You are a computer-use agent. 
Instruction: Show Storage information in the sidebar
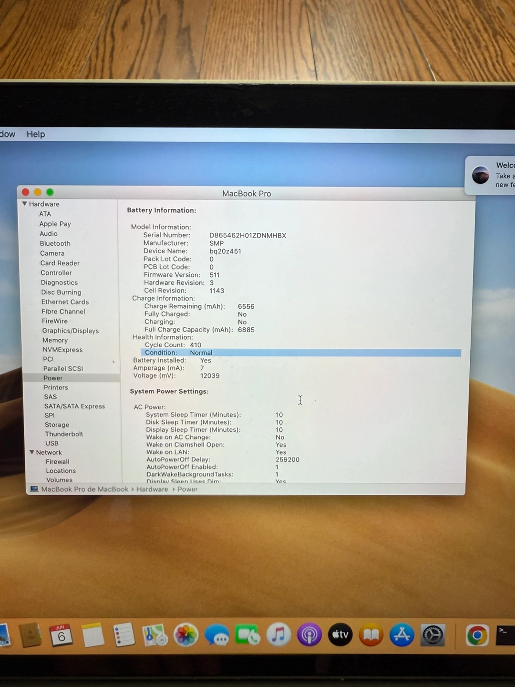[x=57, y=425]
